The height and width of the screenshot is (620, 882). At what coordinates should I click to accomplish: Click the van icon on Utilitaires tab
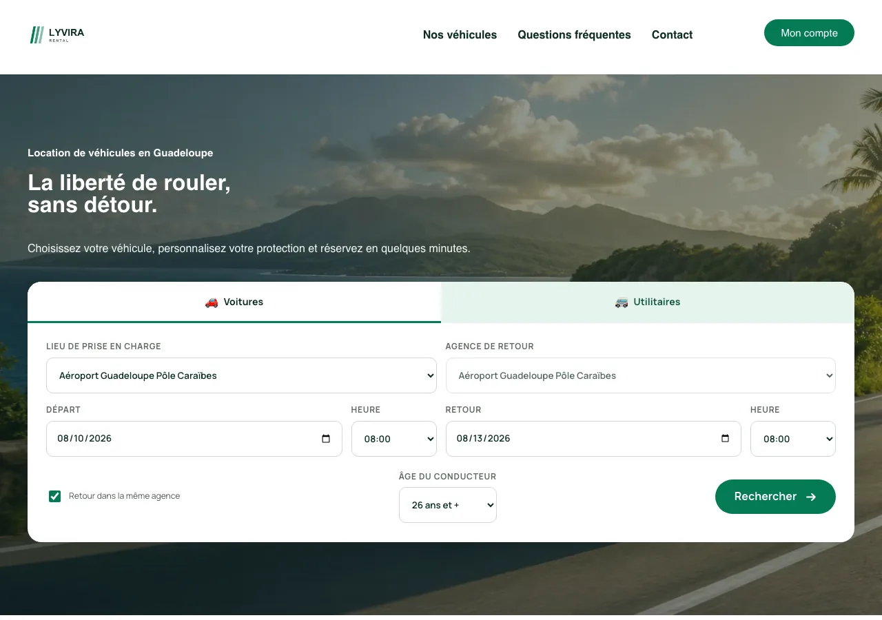tap(622, 302)
